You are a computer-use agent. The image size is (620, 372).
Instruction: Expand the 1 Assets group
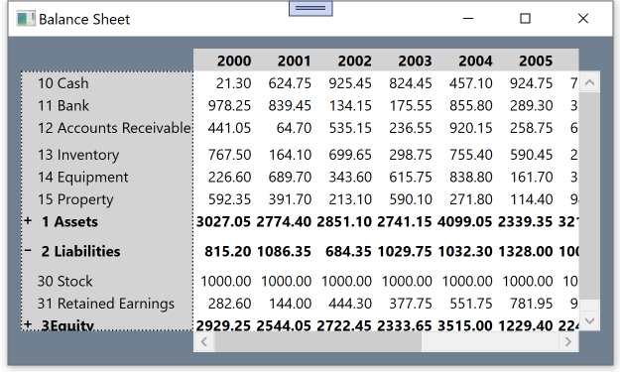click(x=28, y=221)
